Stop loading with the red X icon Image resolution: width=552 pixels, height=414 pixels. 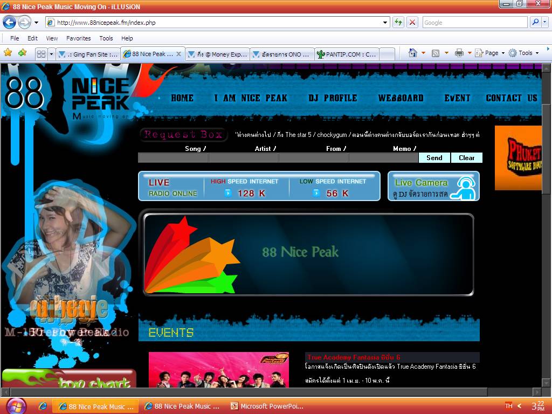(412, 23)
